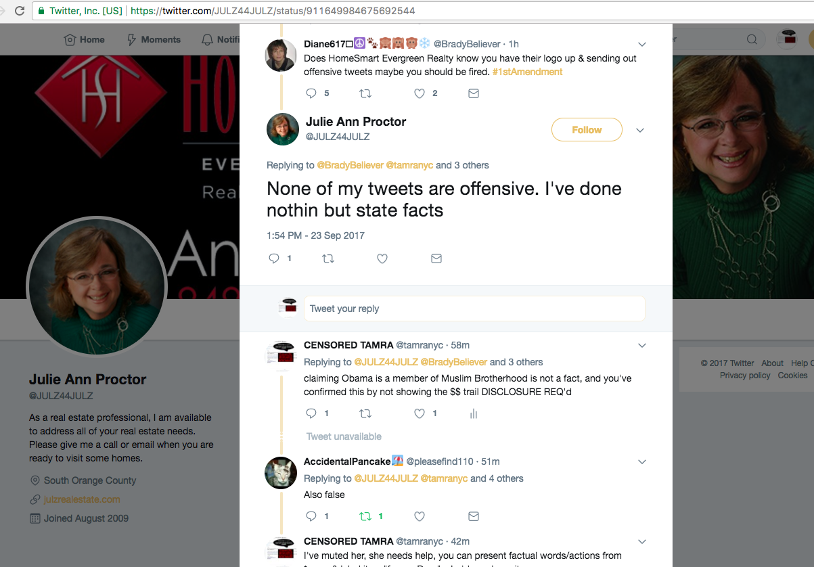Click the search magnifier icon in header
Viewport: 814px width, 567px height.
[x=752, y=39]
